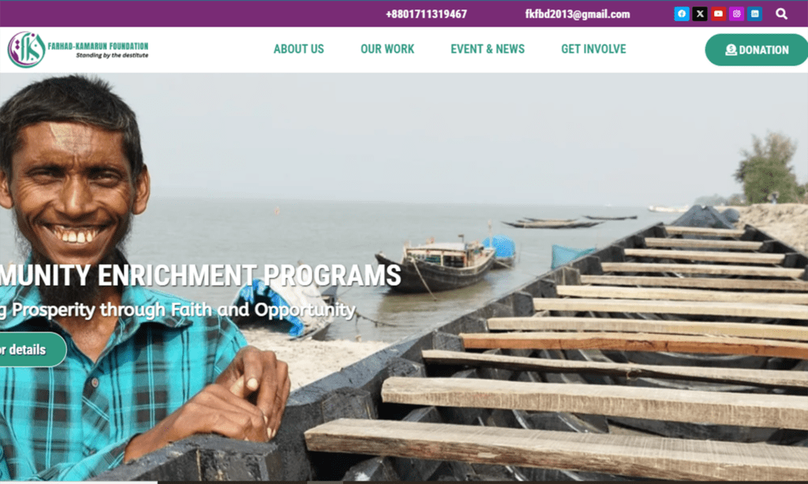Click the DONATION button
This screenshot has width=808, height=484.
coord(757,50)
